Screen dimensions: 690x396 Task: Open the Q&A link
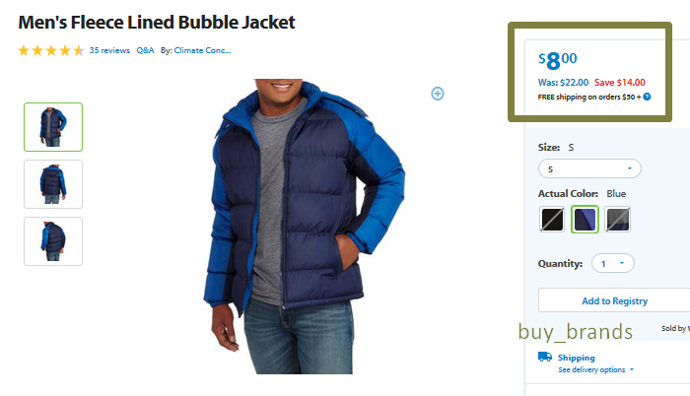145,50
